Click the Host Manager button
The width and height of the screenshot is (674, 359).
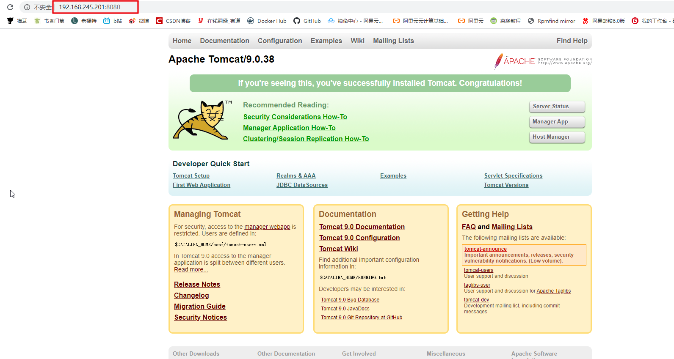pyautogui.click(x=557, y=137)
